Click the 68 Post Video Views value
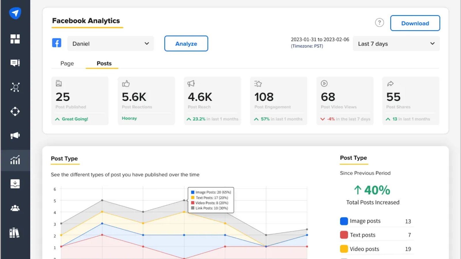Viewport: 461px width, 259px height. (328, 97)
